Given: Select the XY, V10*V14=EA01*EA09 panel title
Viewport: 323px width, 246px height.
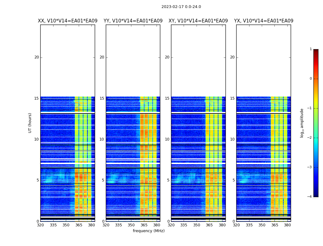Looking at the screenshot, I should (x=198, y=21).
